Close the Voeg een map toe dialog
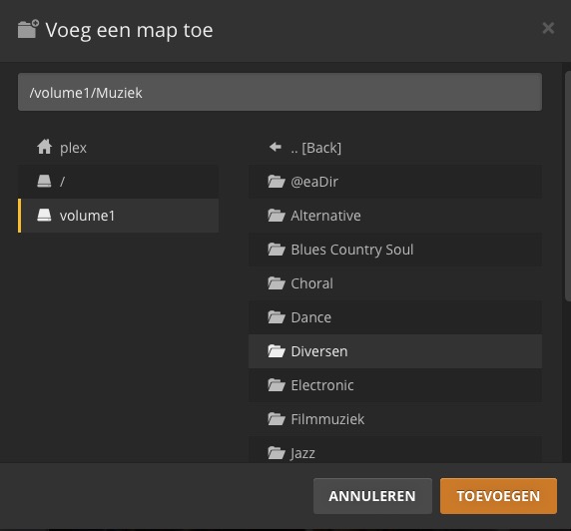571x531 pixels. point(548,28)
